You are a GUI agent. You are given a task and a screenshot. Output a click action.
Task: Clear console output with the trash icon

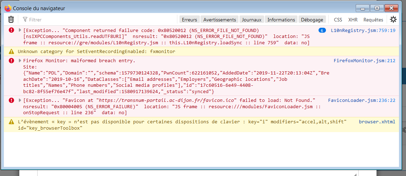tap(11, 20)
